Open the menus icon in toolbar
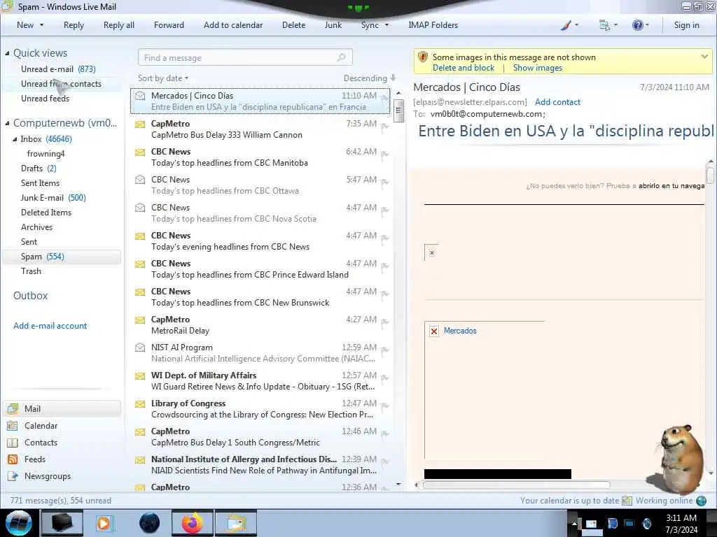The height and width of the screenshot is (537, 717). click(x=604, y=25)
